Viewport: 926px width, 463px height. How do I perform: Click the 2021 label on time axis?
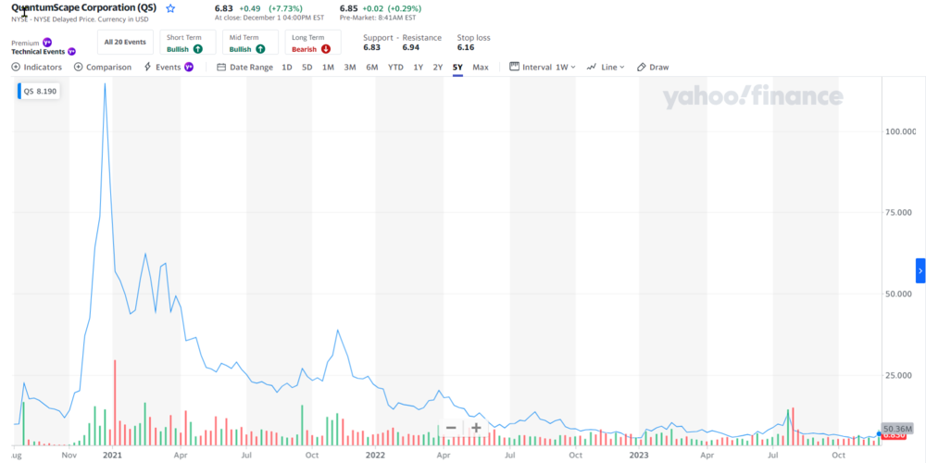[x=113, y=456]
